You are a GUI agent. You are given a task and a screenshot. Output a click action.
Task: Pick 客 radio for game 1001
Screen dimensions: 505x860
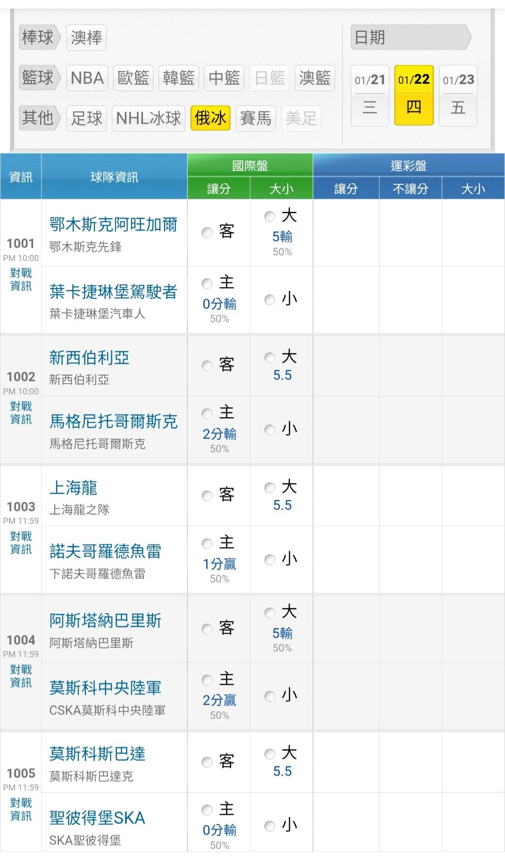[207, 232]
